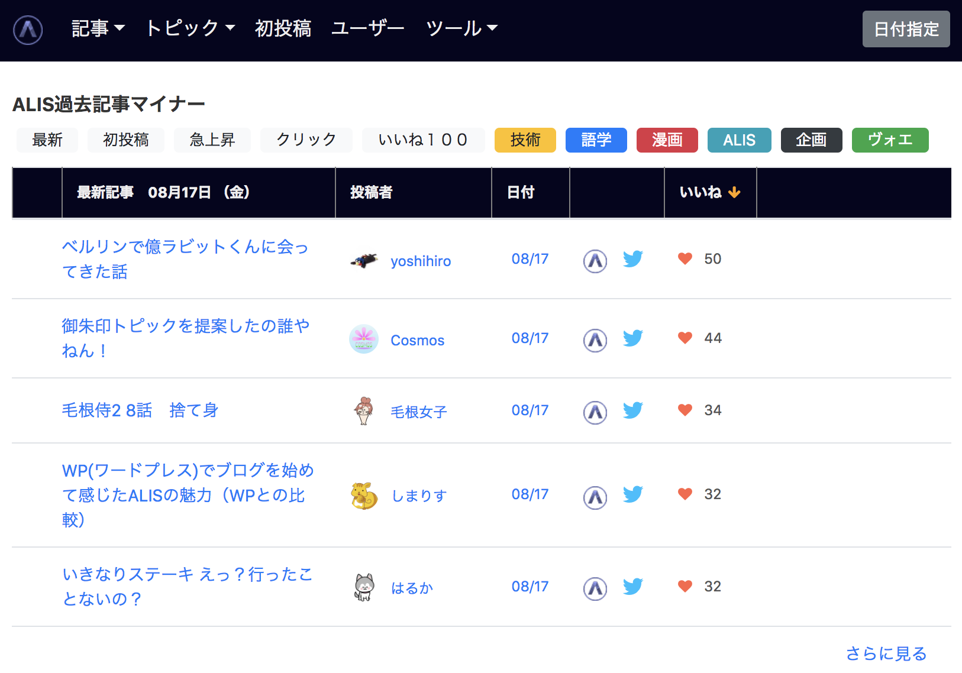The width and height of the screenshot is (962, 673).
Task: Open the ユーザー navbar item
Action: point(367,28)
